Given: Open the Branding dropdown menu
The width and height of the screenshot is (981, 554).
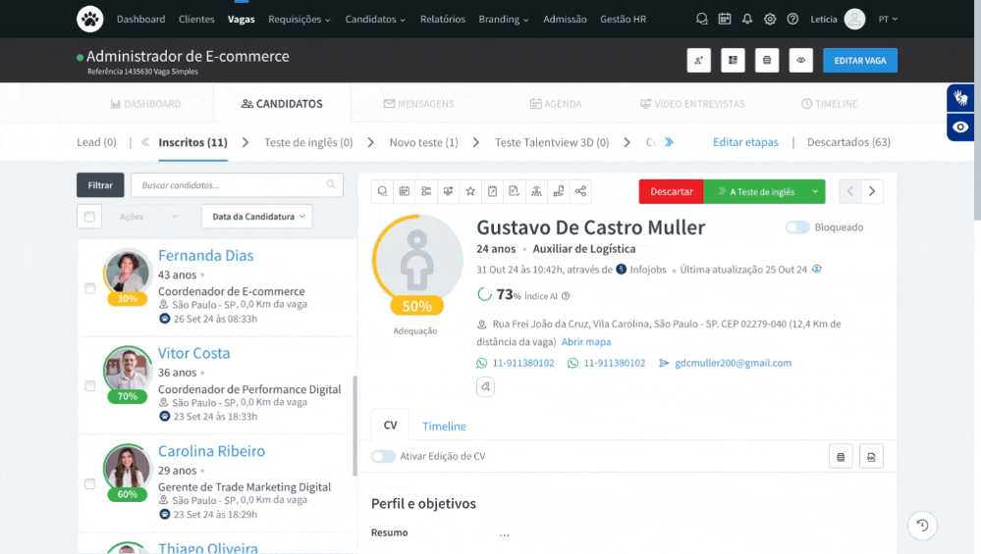Looking at the screenshot, I should [x=504, y=20].
